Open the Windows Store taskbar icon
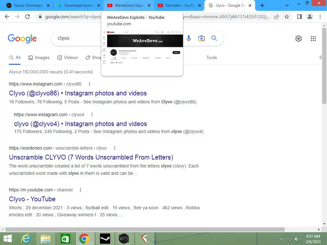The width and height of the screenshot is (327, 245). pyautogui.click(x=65, y=239)
